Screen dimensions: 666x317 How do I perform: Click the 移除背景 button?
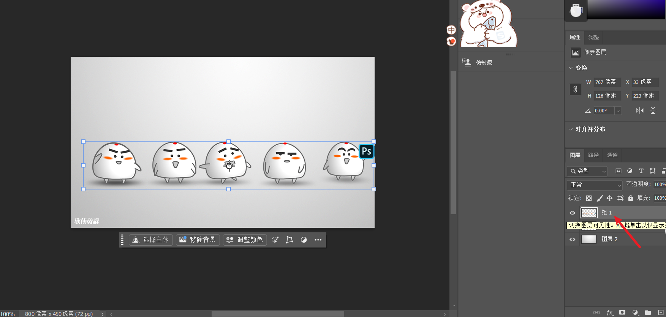coord(198,240)
